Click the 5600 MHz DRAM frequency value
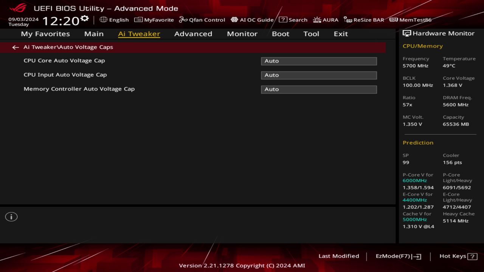The height and width of the screenshot is (272, 484). tap(456, 105)
